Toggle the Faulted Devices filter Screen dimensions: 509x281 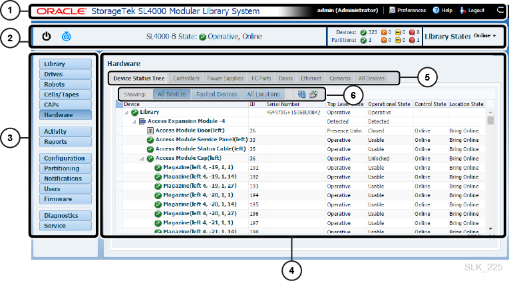216,94
